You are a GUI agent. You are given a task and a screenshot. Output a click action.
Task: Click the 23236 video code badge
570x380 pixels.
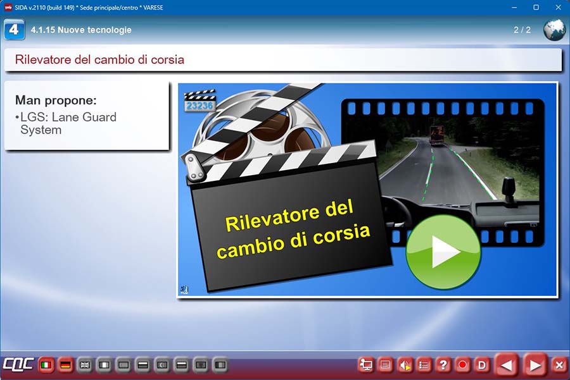click(x=199, y=106)
